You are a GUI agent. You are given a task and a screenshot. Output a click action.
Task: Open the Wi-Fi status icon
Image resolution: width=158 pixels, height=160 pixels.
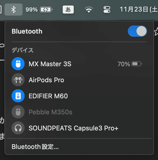pyautogui.click(x=89, y=10)
